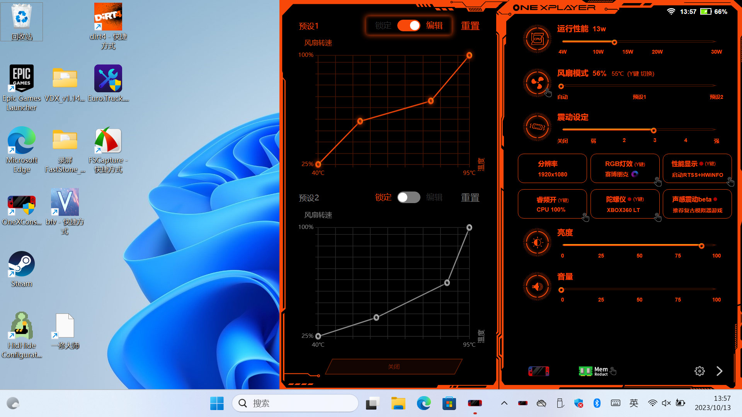Toggle RGB灯效 赛博朋克 option
The width and height of the screenshot is (742, 417).
pyautogui.click(x=625, y=169)
